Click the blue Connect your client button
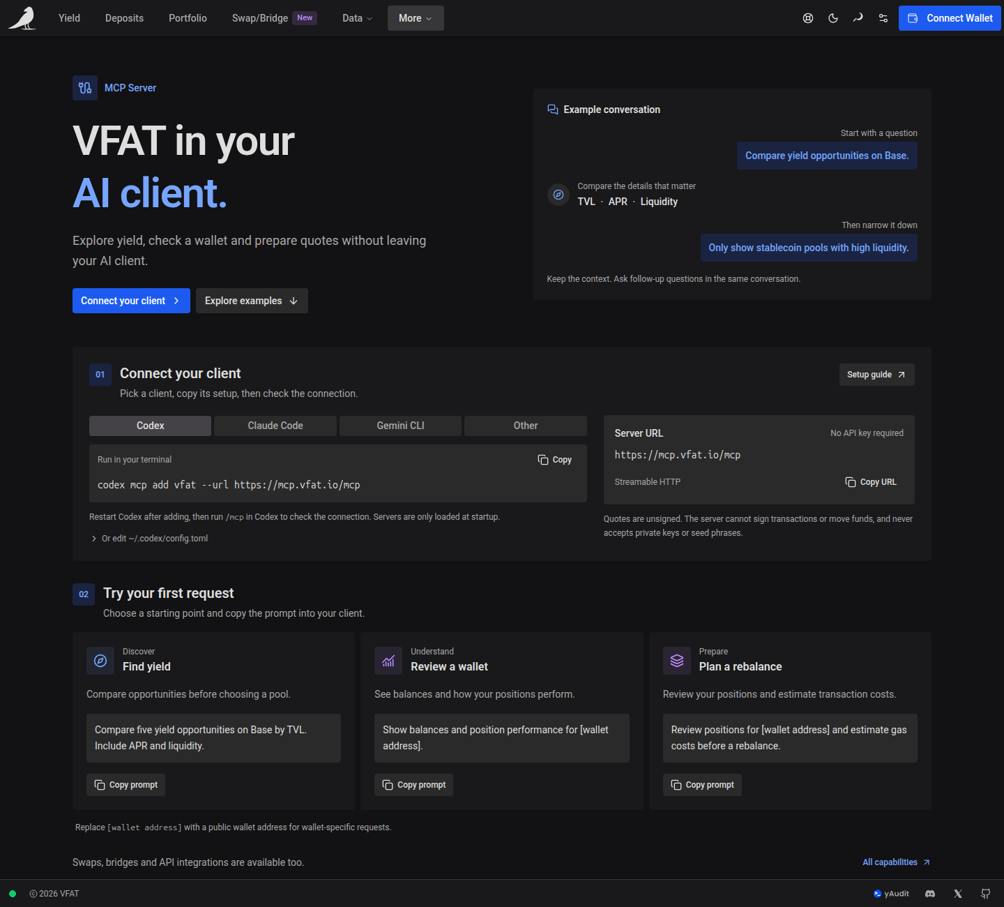Image resolution: width=1004 pixels, height=907 pixels. [131, 301]
